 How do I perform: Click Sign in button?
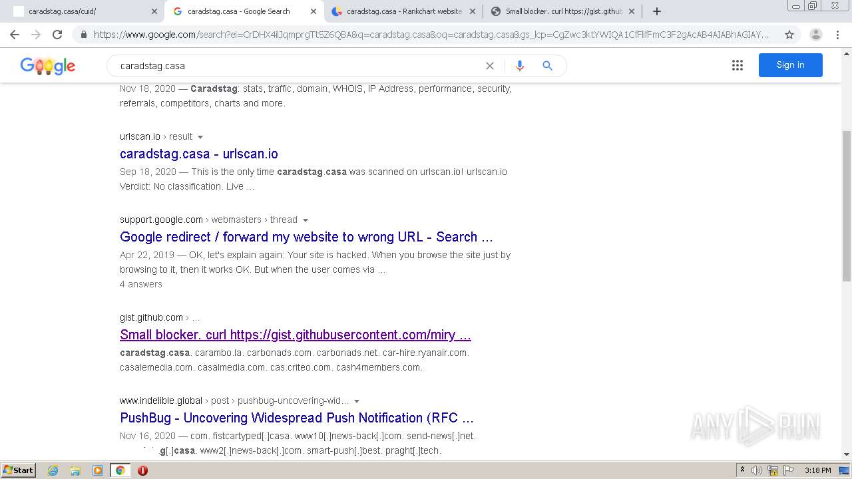coord(790,65)
